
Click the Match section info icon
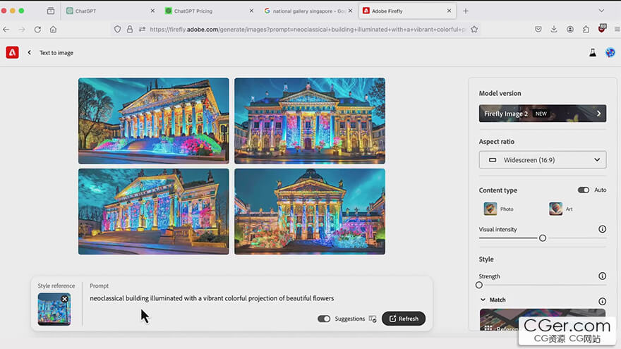coord(602,301)
